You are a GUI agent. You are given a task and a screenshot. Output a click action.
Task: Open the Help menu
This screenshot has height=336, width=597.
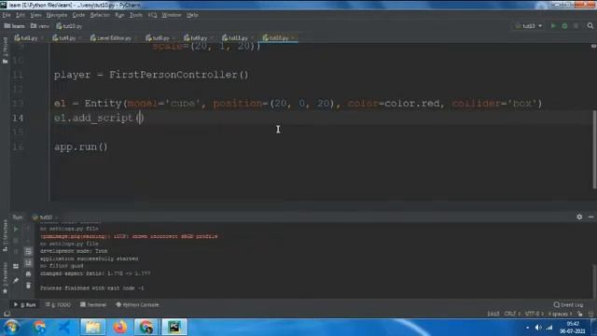(192, 15)
